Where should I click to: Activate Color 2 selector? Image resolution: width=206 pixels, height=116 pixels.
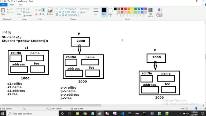(110, 12)
